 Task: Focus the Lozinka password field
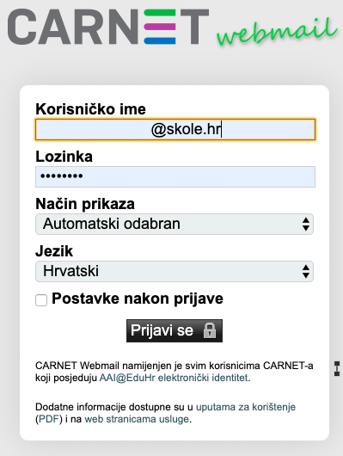click(175, 176)
